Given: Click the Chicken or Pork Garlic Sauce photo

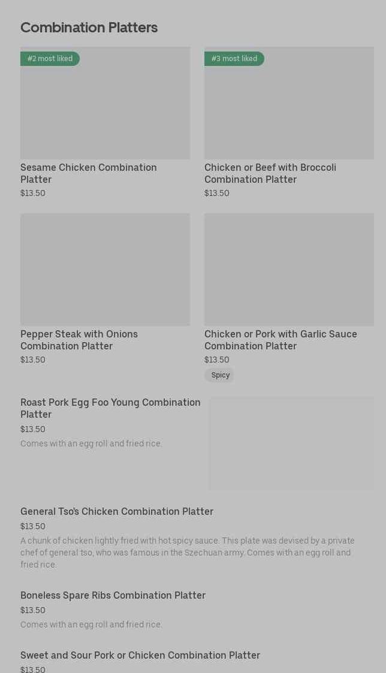Looking at the screenshot, I should [x=289, y=270].
